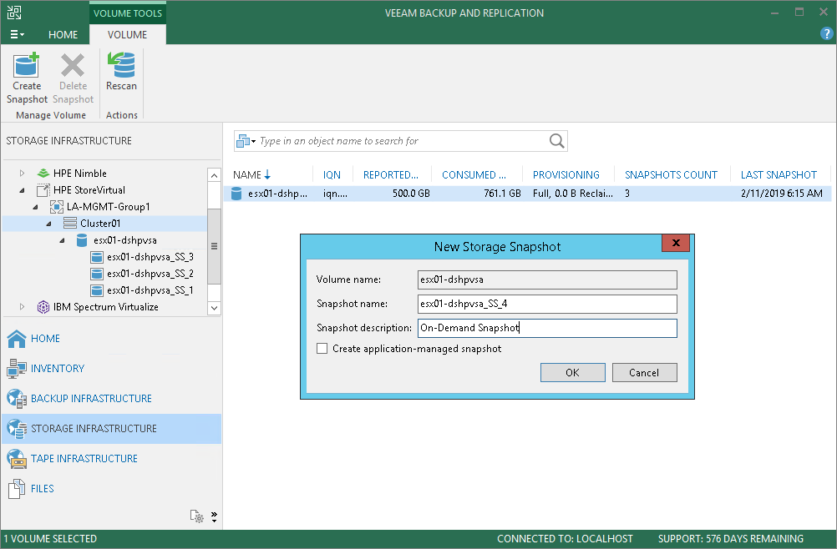This screenshot has width=837, height=549.
Task: Expand the IBM Spectrum Virtualize node
Action: (22, 307)
